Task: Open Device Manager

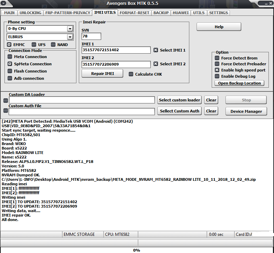Action: (246, 111)
